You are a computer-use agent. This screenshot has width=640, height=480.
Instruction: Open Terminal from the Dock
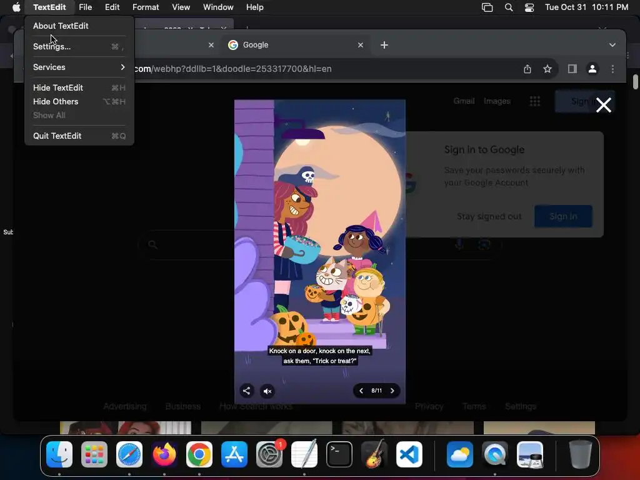(x=339, y=454)
